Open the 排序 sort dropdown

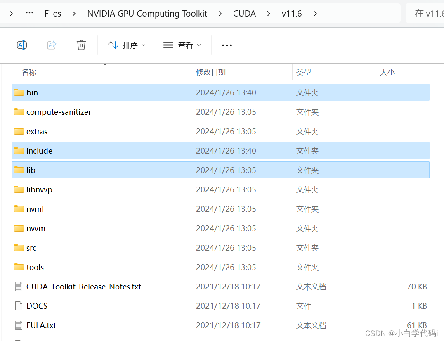tap(127, 45)
